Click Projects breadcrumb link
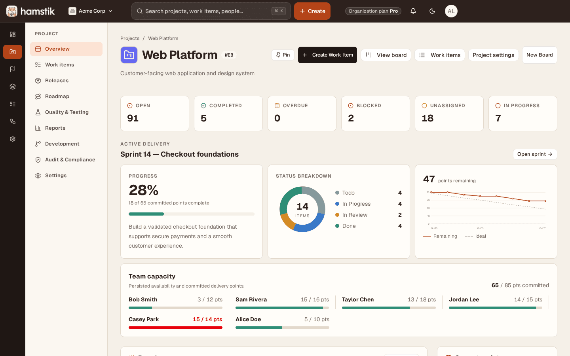 tap(130, 38)
